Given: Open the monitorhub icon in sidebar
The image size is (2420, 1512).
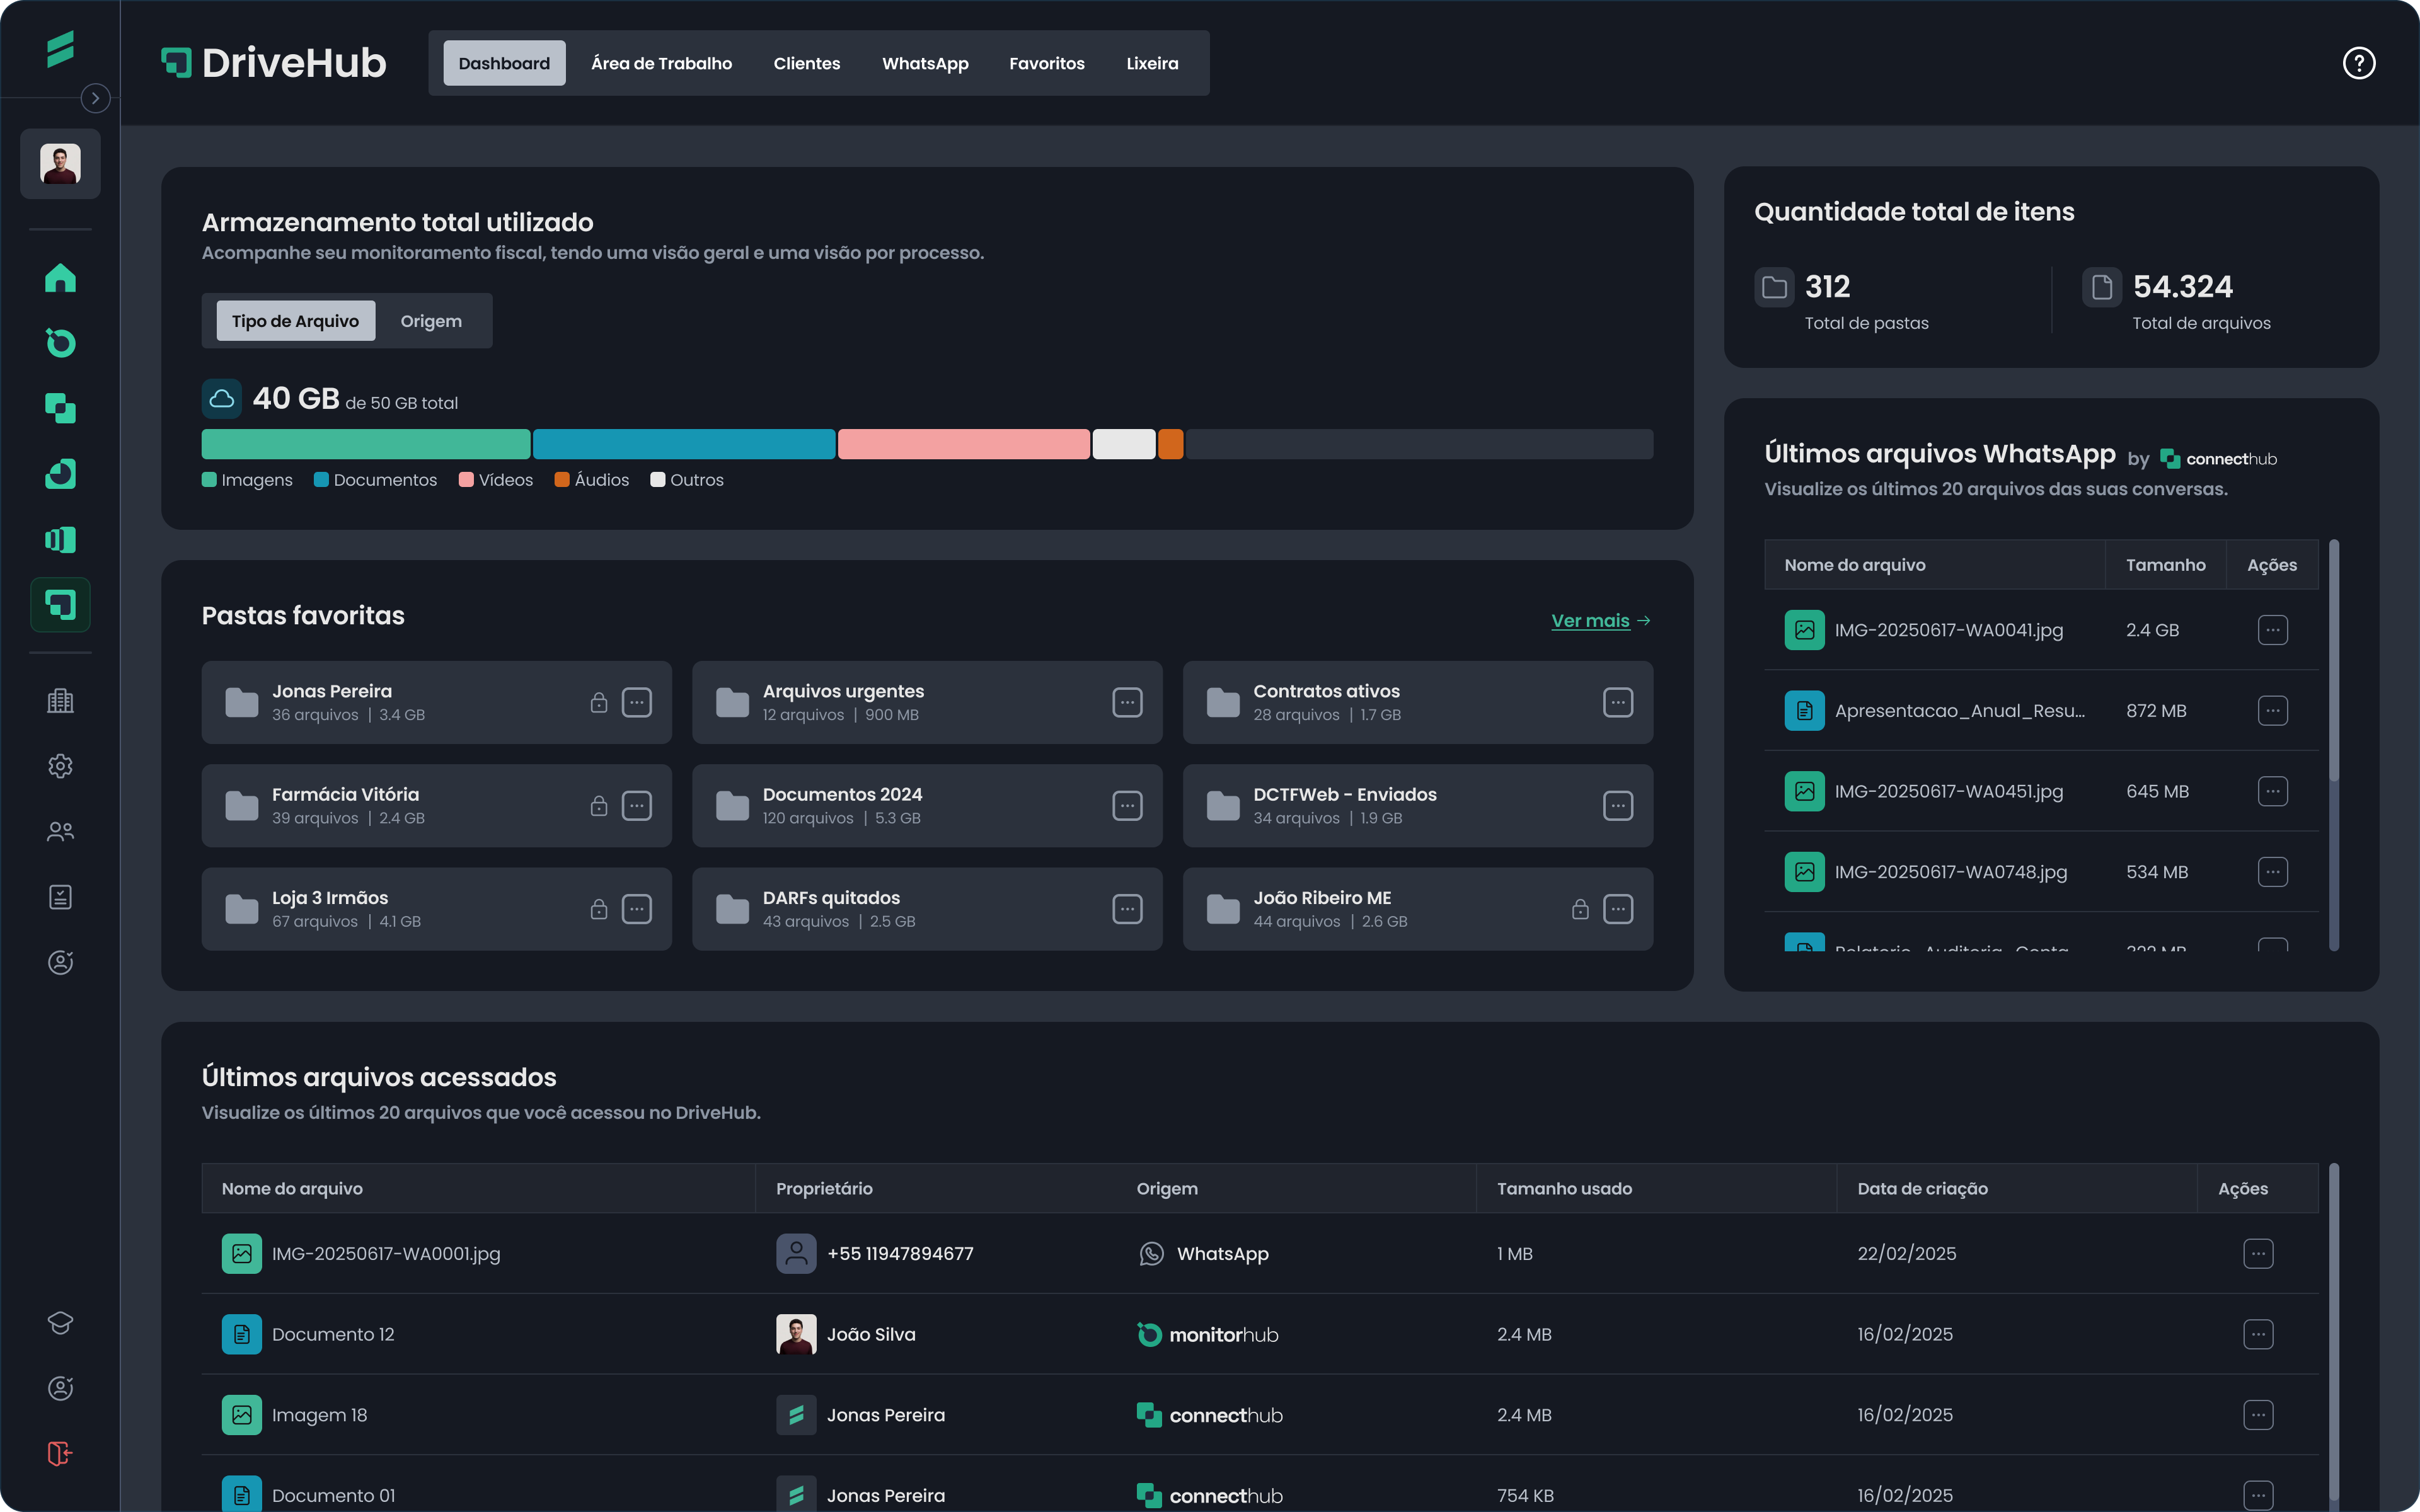Looking at the screenshot, I should pos(60,343).
